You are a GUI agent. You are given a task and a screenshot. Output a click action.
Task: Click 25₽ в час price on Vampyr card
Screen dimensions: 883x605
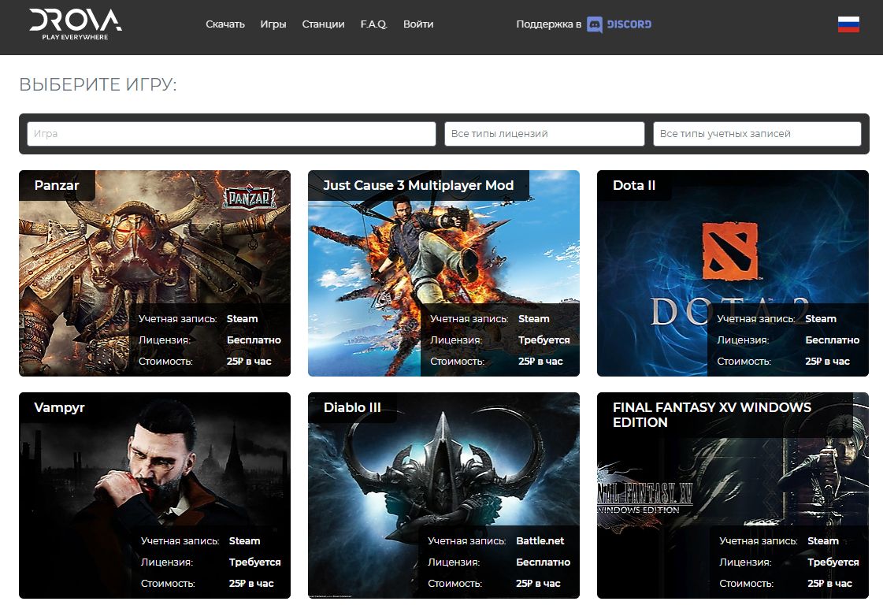tap(251, 584)
